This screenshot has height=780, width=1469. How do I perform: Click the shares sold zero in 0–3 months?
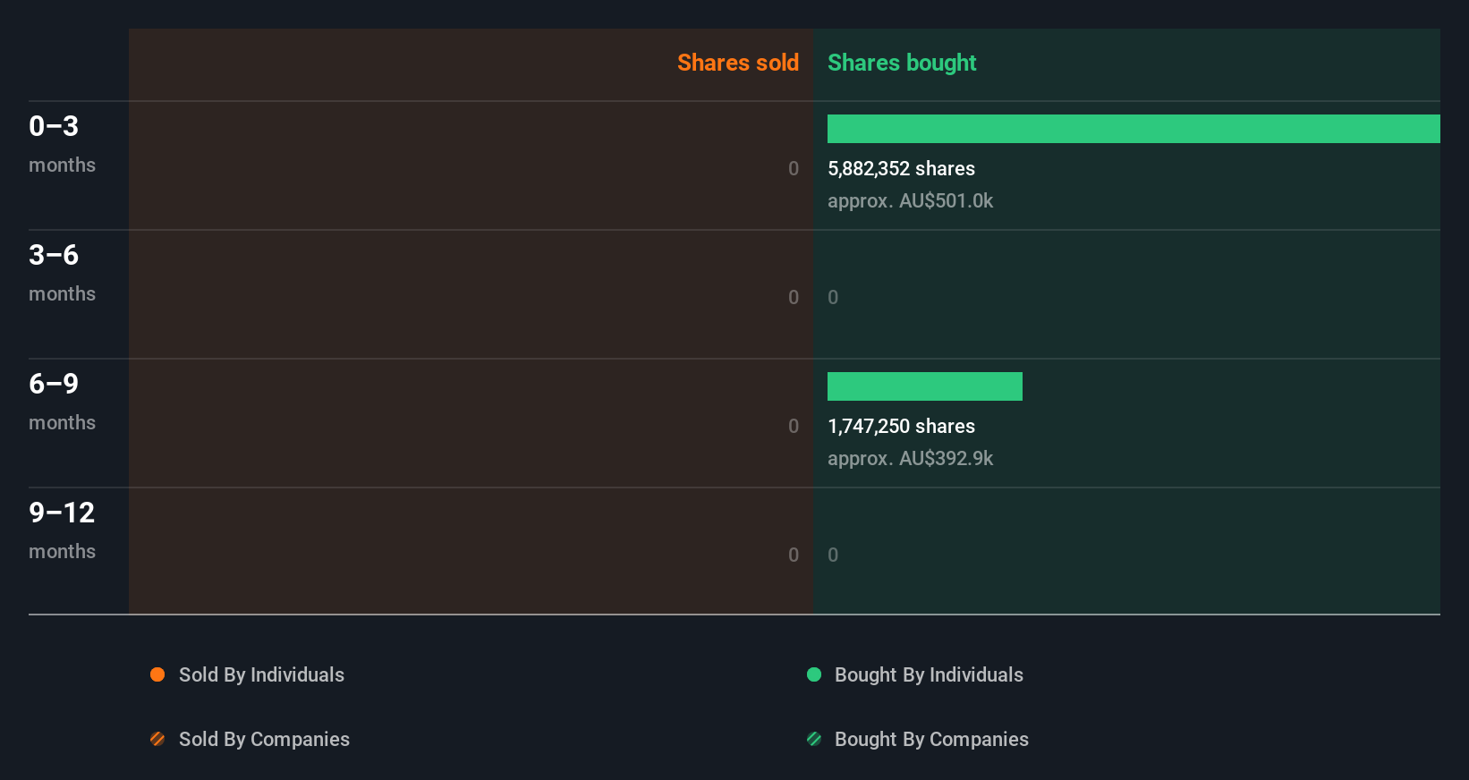[794, 168]
